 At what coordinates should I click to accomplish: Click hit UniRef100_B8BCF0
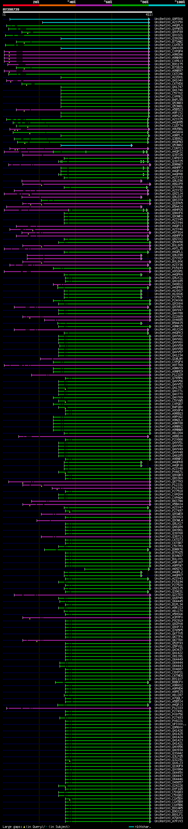[x=169, y=682]
